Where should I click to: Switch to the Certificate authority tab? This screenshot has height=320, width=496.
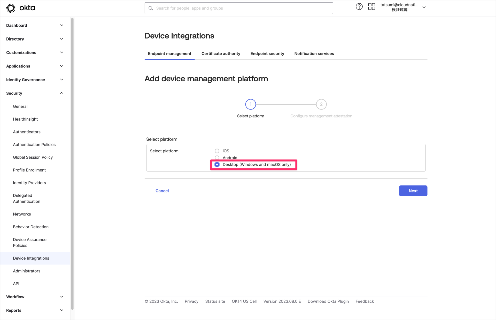221,53
